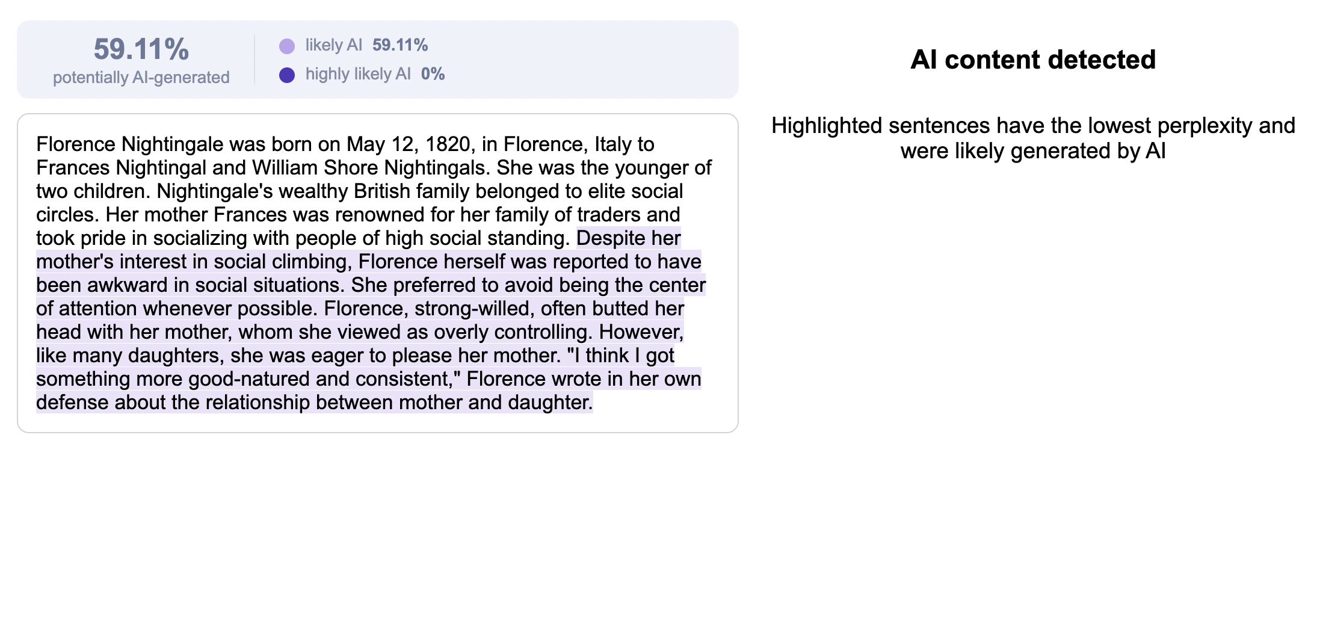Click the large 59.11% score heading
1317x633 pixels.
(x=141, y=49)
